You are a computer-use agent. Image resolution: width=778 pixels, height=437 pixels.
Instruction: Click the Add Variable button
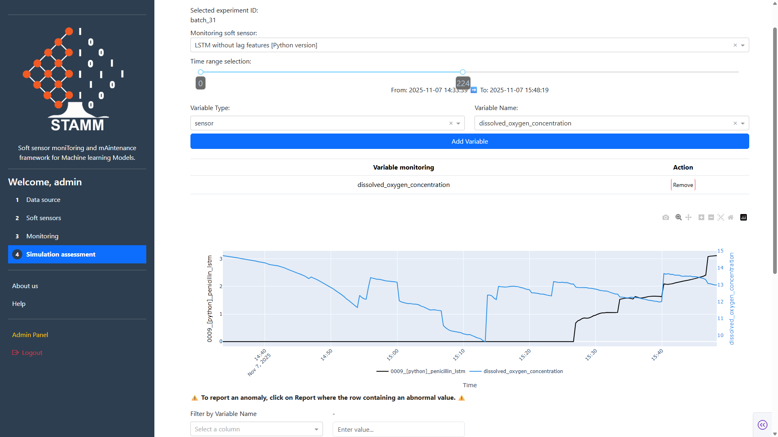(470, 142)
